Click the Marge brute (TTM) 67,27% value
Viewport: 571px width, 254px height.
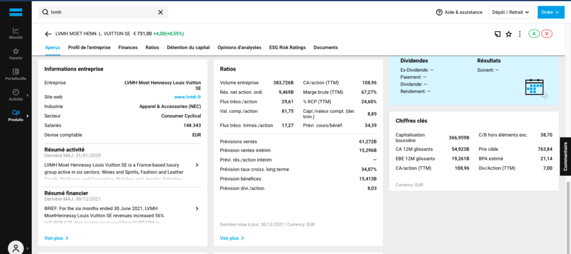(369, 92)
